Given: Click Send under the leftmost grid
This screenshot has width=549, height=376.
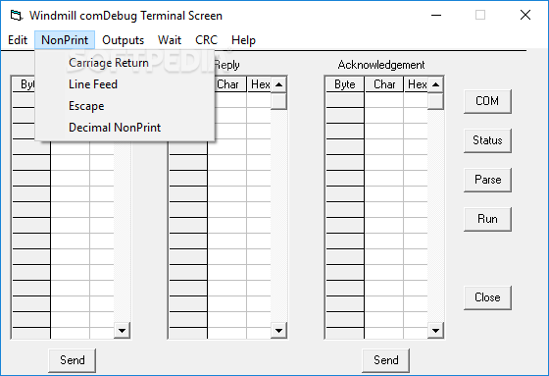Looking at the screenshot, I should click(x=73, y=360).
